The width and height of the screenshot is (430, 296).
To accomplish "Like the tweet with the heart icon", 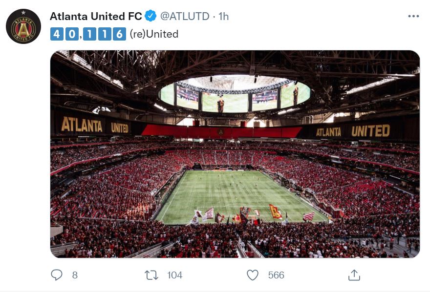I will (252, 275).
